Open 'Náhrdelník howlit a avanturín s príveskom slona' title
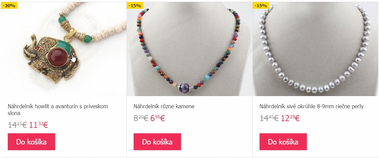Image resolution: width=380 pixels, height=158 pixels. (x=58, y=110)
